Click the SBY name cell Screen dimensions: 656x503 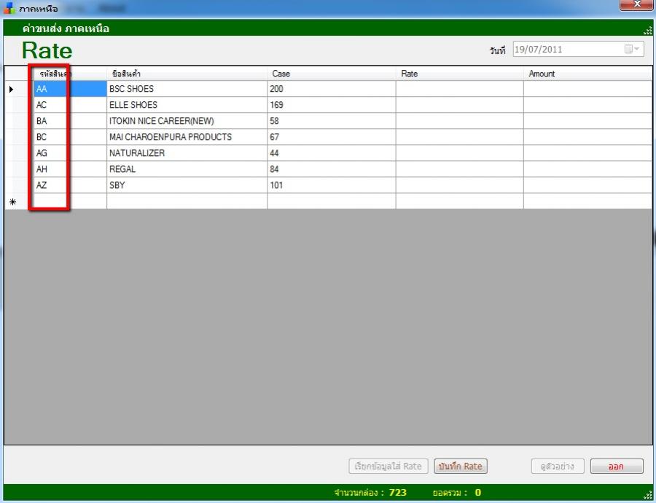click(187, 185)
